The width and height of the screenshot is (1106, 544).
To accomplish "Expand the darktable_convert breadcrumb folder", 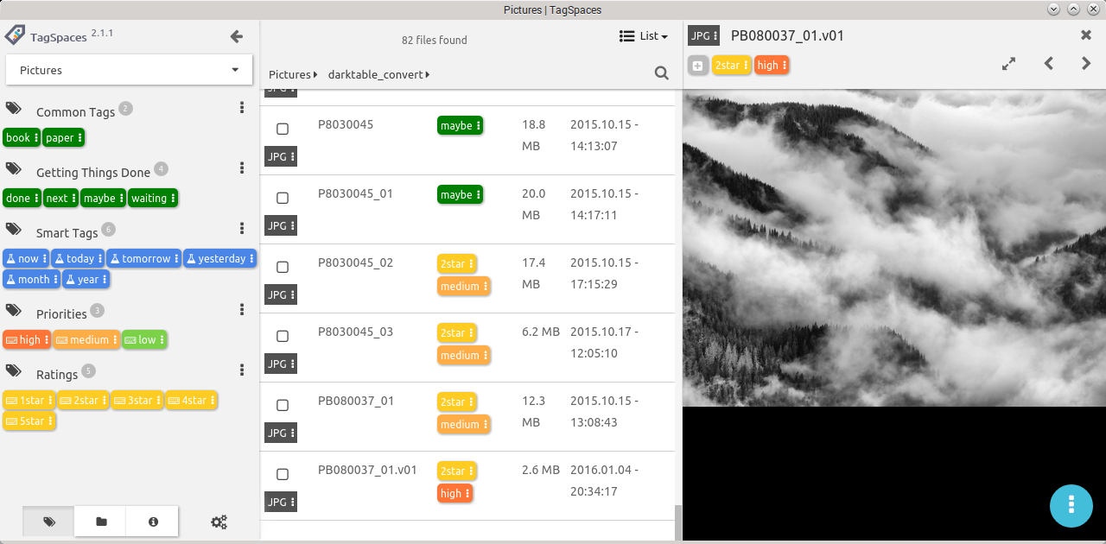I will pos(379,74).
